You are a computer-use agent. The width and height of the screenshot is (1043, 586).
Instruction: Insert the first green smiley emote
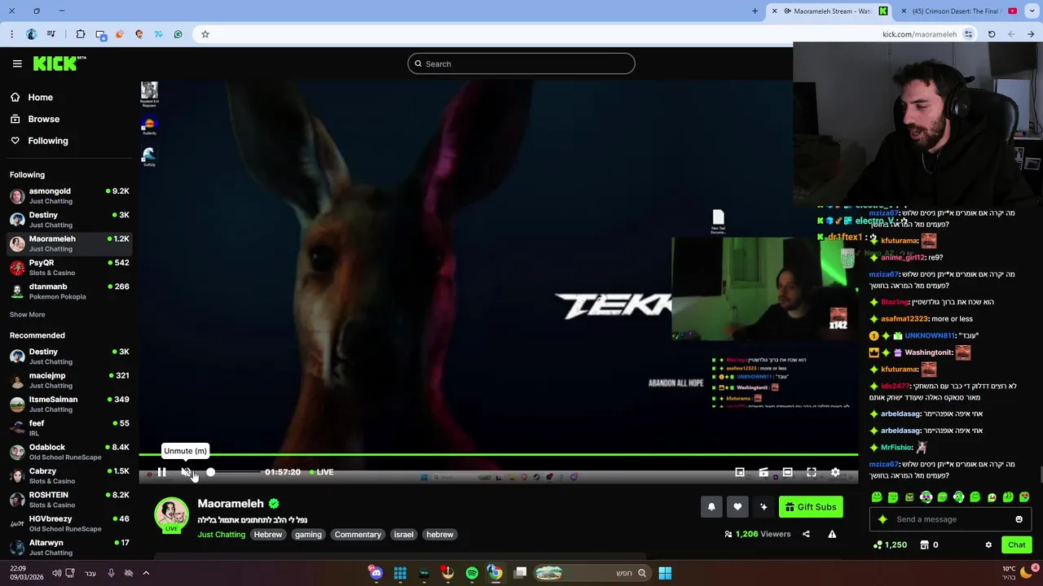click(877, 497)
